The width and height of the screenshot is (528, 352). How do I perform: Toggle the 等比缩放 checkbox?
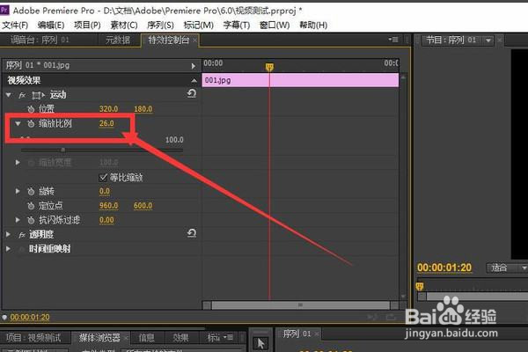[x=103, y=177]
